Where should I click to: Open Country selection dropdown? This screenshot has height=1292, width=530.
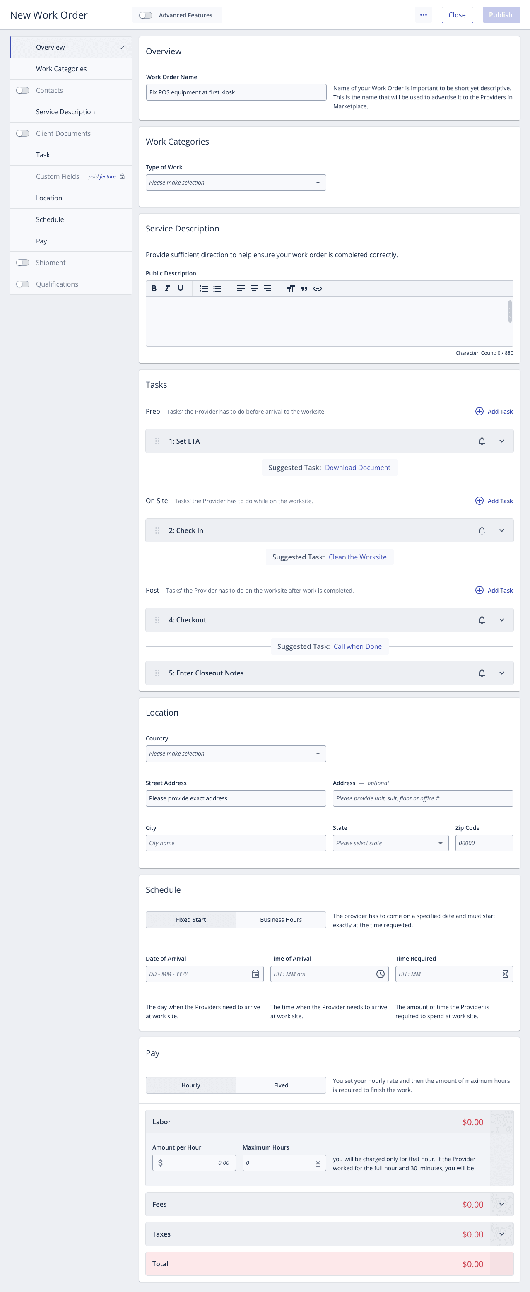click(236, 754)
